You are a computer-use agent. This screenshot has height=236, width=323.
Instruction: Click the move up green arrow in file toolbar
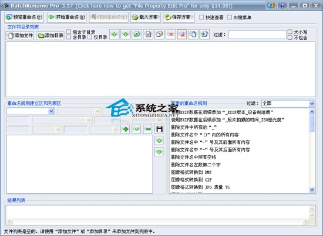click(x=115, y=35)
